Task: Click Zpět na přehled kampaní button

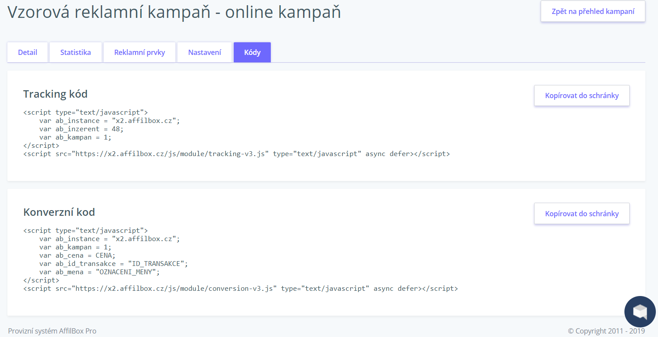Action: click(x=593, y=11)
